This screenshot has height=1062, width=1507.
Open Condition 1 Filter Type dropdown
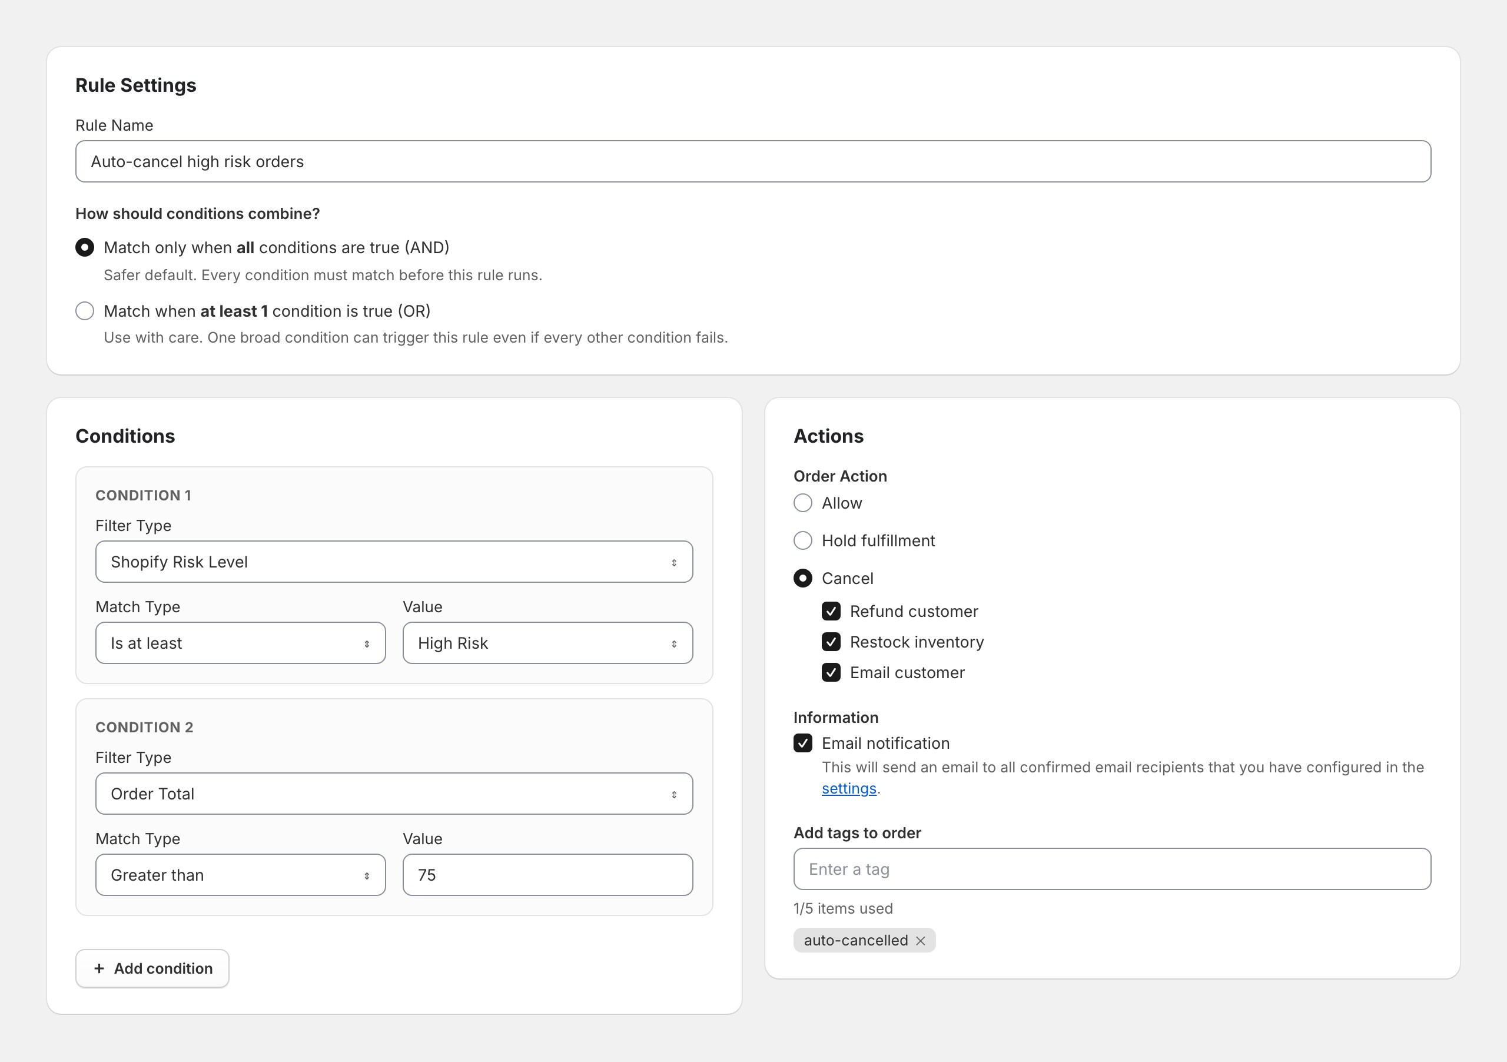point(394,562)
